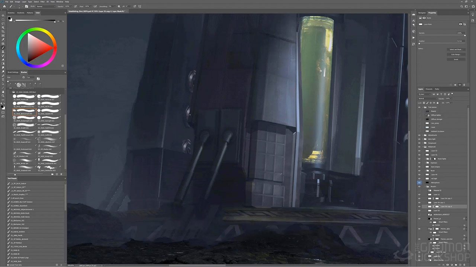Open the Layer menu
Viewport: 476px width, 267px height.
(24, 2)
